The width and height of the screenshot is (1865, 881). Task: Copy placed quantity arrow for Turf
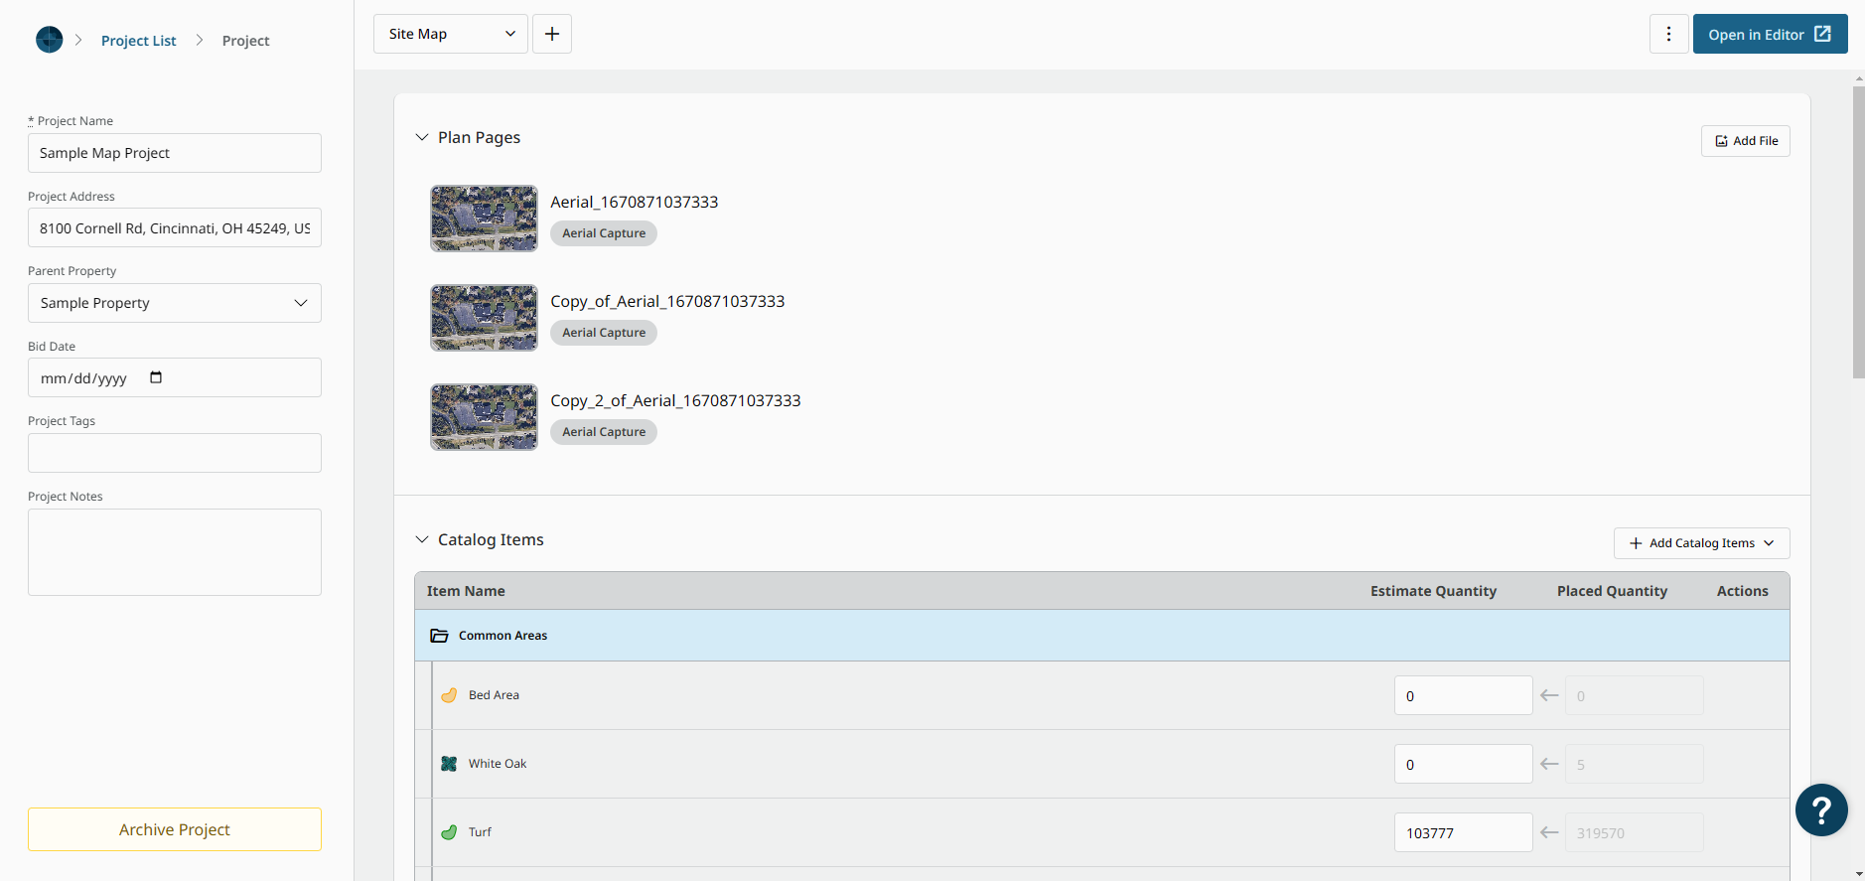pos(1549,832)
